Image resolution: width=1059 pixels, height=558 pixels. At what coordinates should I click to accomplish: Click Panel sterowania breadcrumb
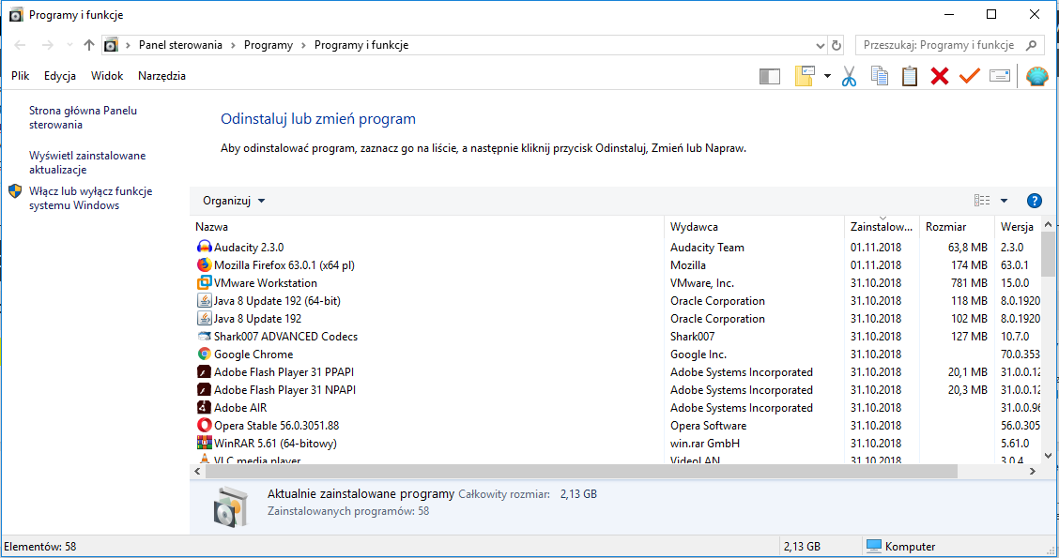point(180,45)
